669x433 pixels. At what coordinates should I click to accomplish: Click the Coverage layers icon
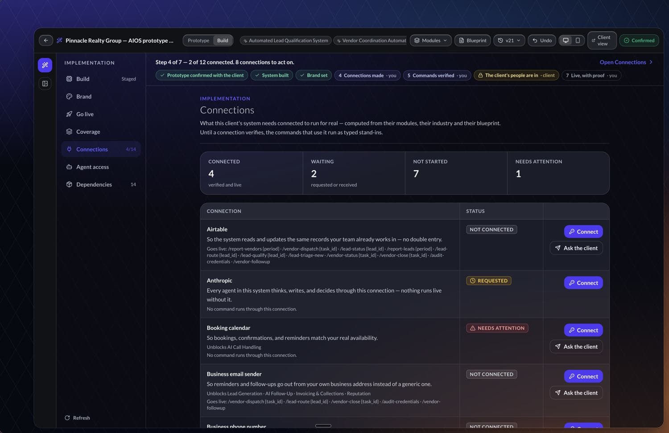click(69, 131)
